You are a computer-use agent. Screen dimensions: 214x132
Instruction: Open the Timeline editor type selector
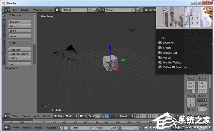click(x=7, y=128)
